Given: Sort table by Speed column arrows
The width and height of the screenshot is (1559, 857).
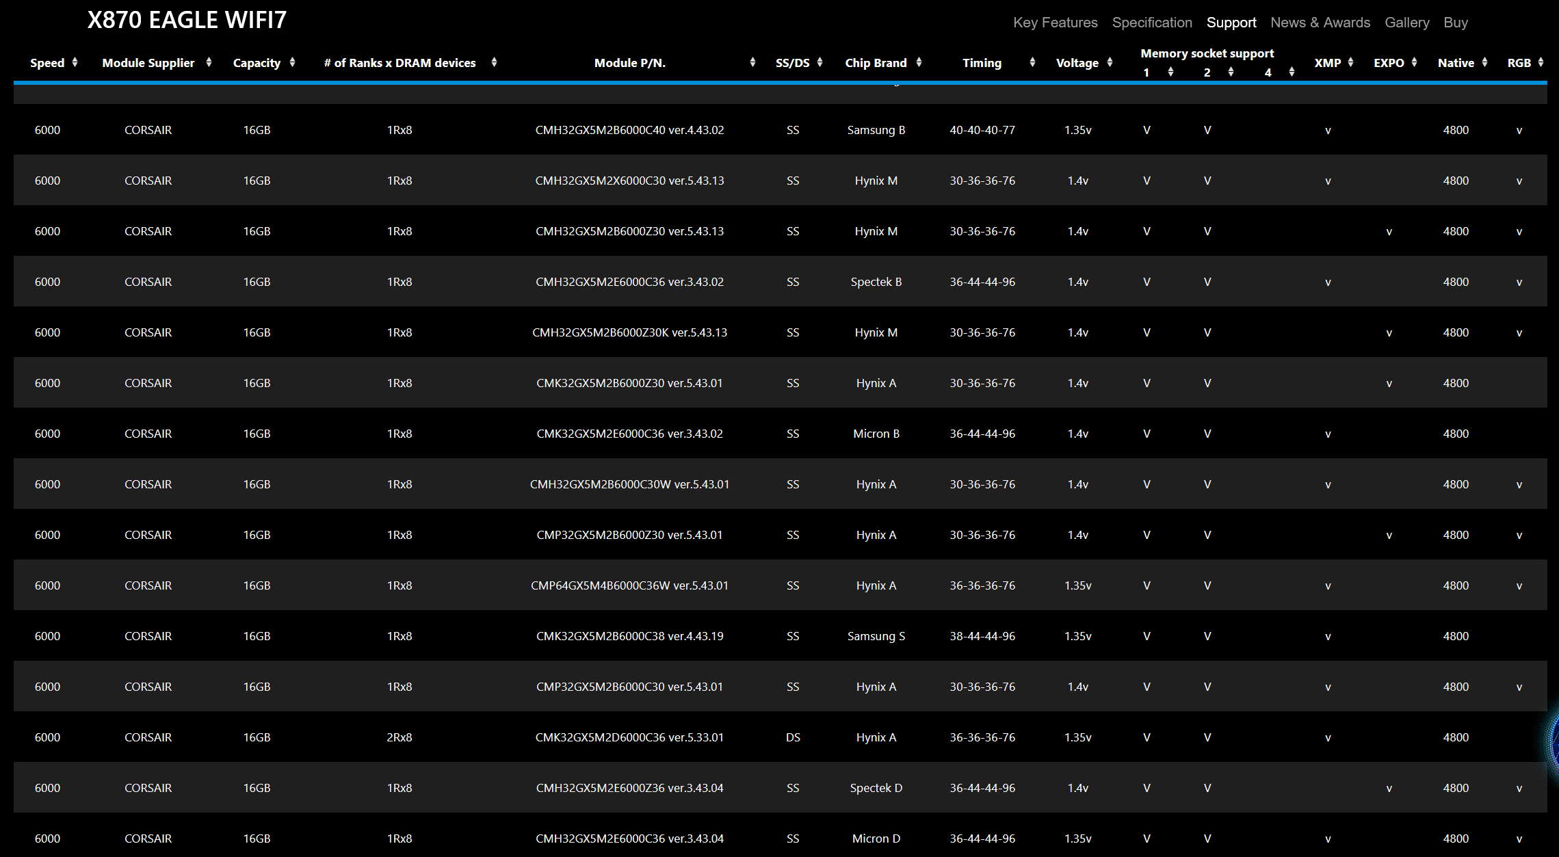Looking at the screenshot, I should pos(75,62).
